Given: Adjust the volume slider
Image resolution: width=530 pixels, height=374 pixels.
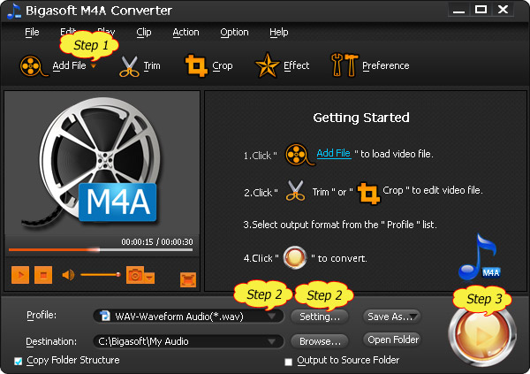Looking at the screenshot, I should click(x=101, y=274).
